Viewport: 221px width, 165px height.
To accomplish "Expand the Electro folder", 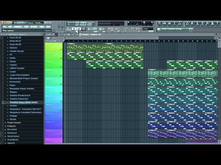I will (13, 48).
